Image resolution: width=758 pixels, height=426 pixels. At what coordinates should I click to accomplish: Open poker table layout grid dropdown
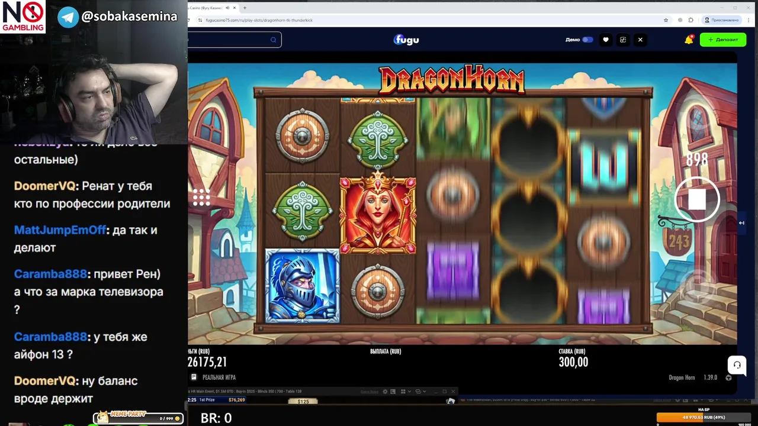pyautogui.click(x=406, y=391)
